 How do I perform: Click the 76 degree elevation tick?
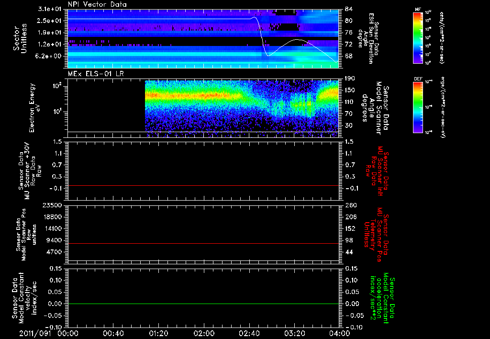349,33
